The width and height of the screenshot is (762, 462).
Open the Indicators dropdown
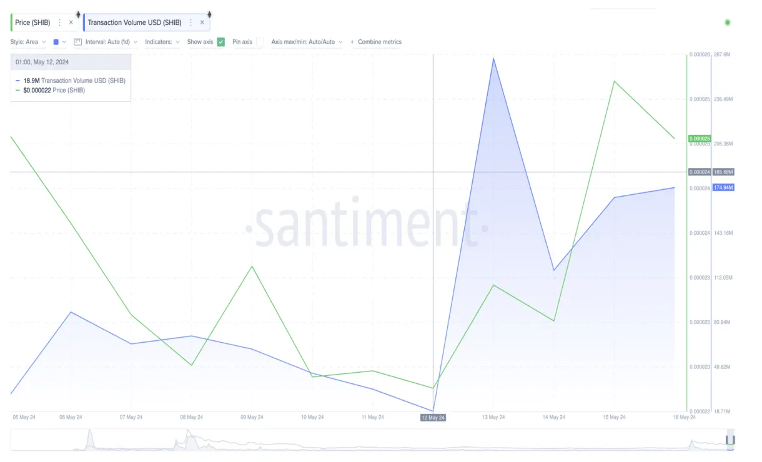(x=162, y=42)
